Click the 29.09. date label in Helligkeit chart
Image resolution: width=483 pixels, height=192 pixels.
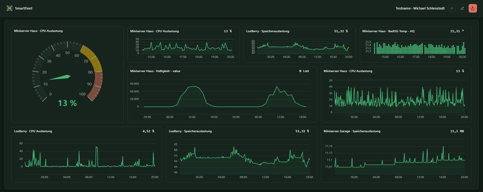[x=147, y=117]
